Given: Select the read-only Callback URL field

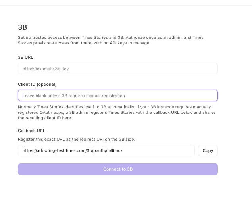Looking at the screenshot, I should coord(106,150).
